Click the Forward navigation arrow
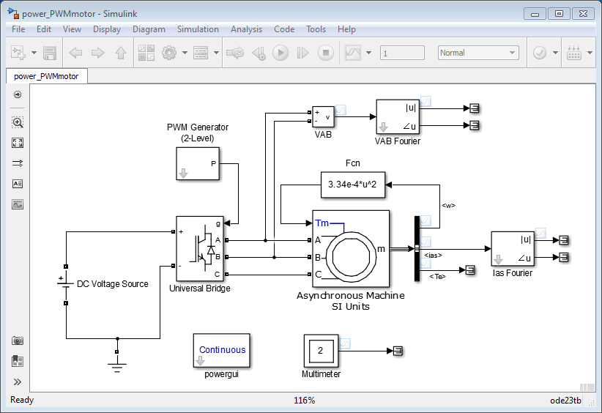602x413 pixels. [x=98, y=53]
